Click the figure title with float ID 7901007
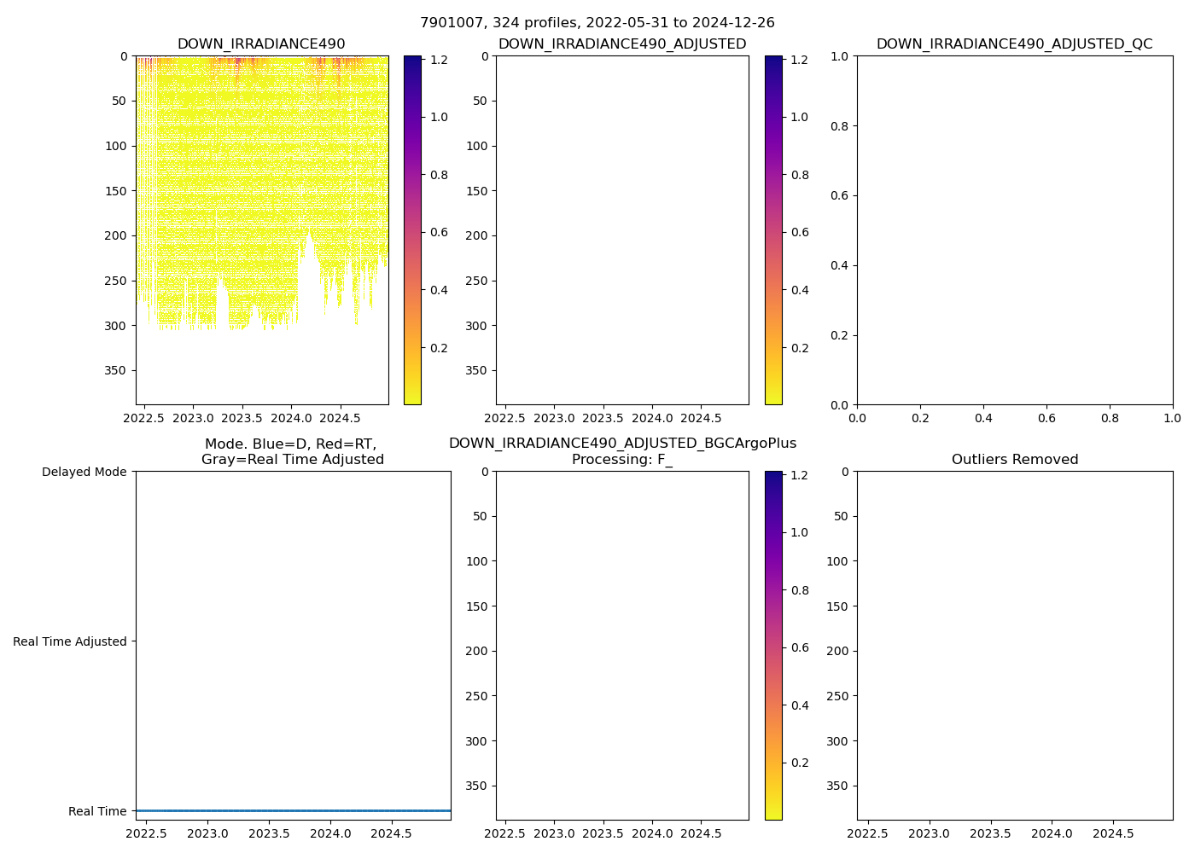Image resolution: width=1195 pixels, height=853 pixels. (597, 23)
